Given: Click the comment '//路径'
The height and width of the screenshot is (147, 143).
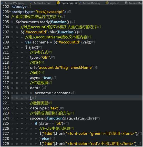Looking at the screenshot, I should pyautogui.click(x=35, y=62).
